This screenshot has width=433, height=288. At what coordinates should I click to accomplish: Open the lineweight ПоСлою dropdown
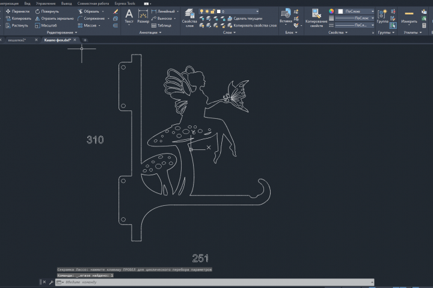pos(372,18)
